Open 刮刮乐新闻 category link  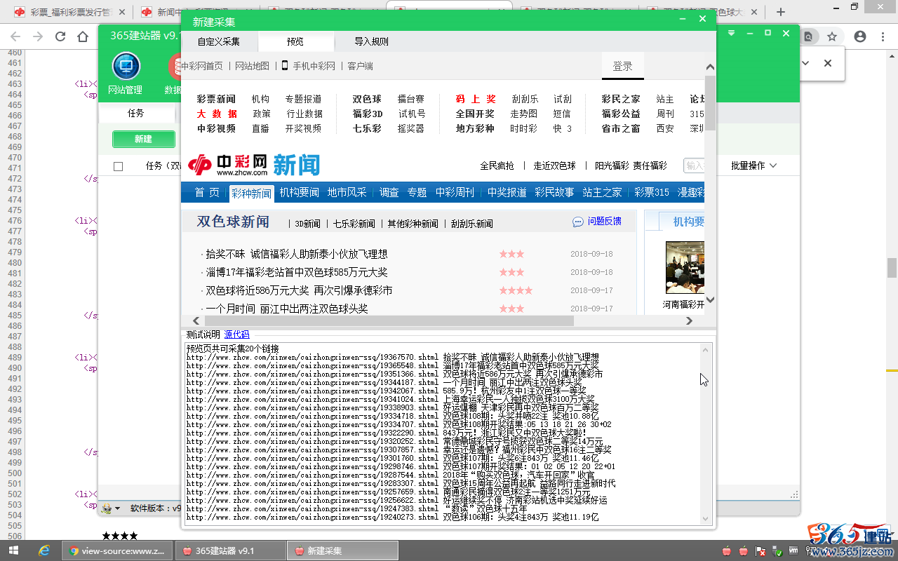point(471,224)
